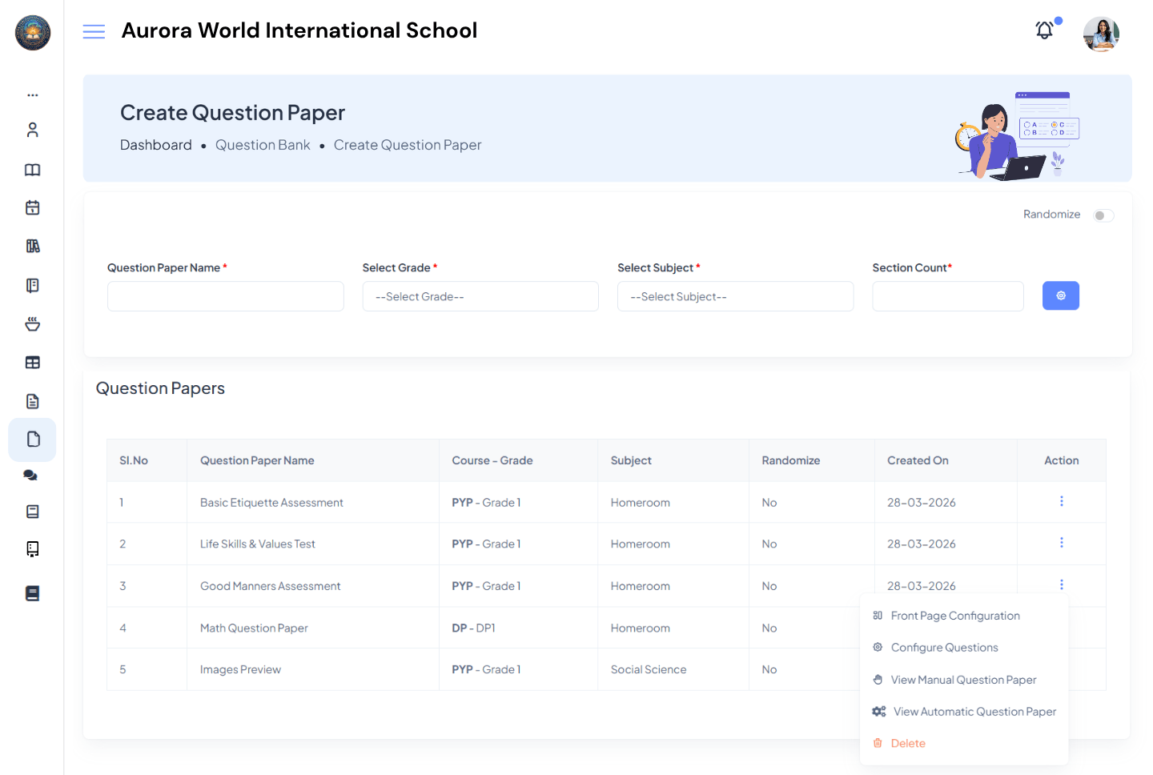This screenshot has height=775, width=1153.
Task: Select the person icon in the sidebar
Action: [32, 130]
